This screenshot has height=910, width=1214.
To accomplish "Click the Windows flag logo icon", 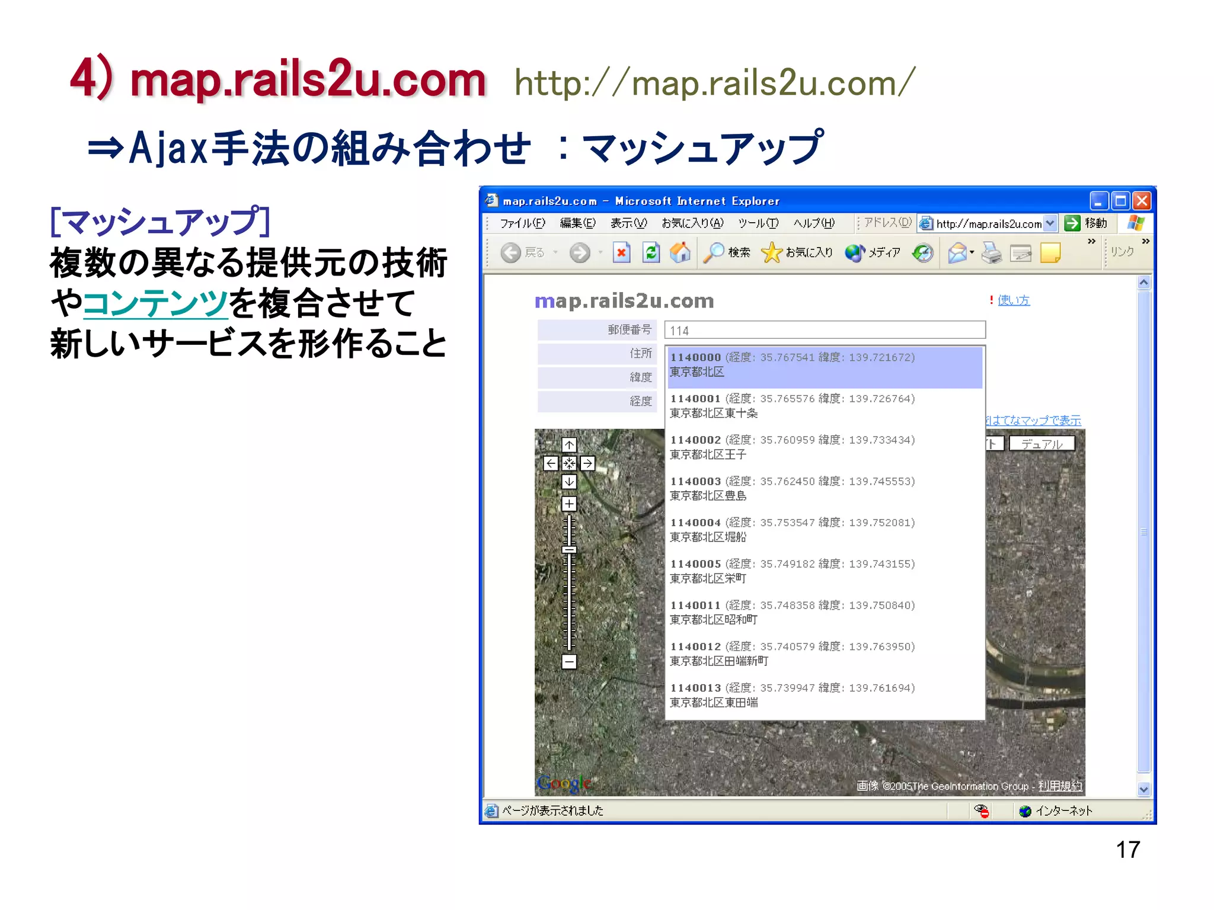I will click(x=1136, y=223).
